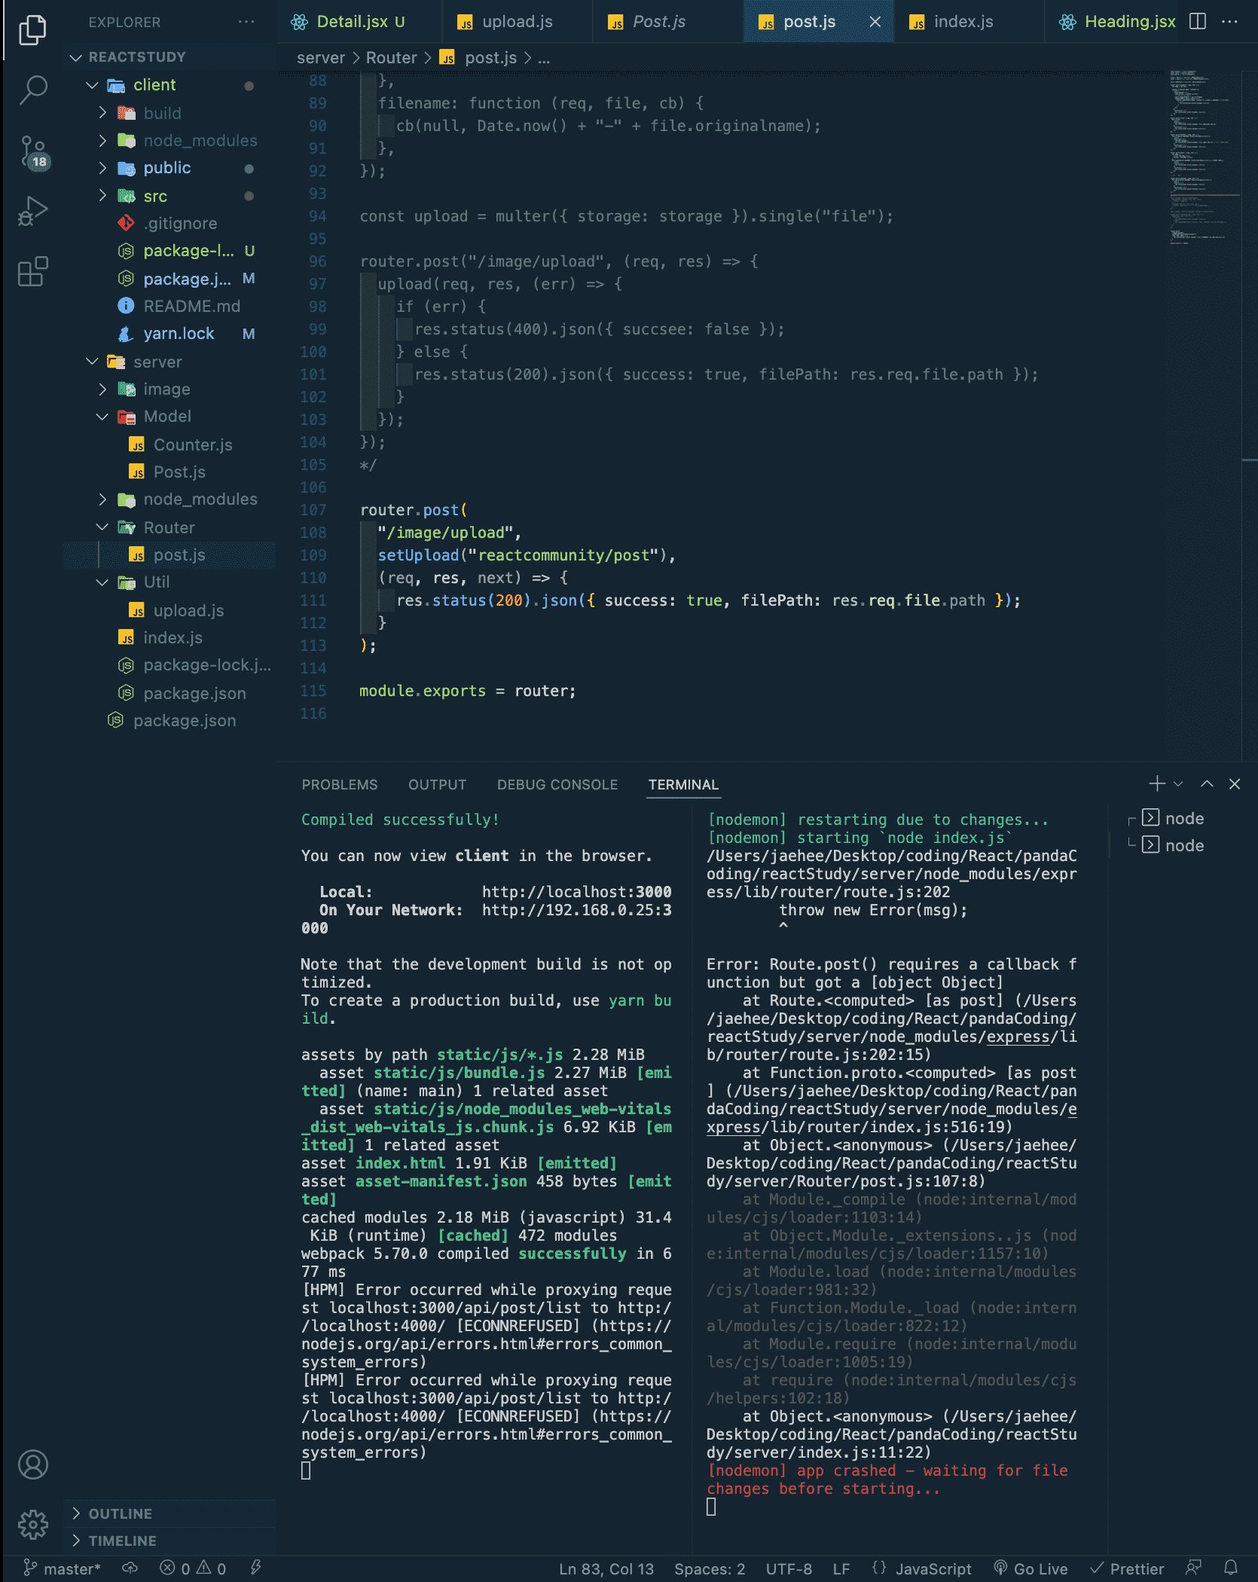Maximize the terminal panel size

click(1207, 783)
